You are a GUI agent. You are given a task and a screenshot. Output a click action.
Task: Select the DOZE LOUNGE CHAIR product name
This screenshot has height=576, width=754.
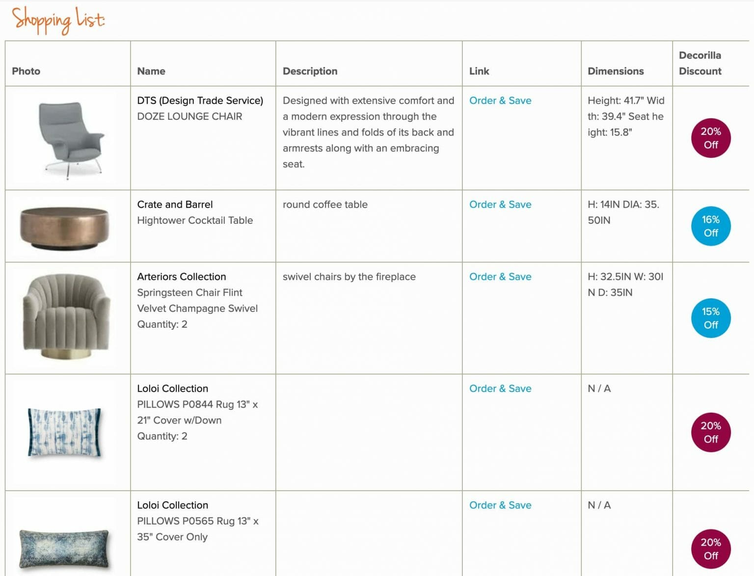[x=189, y=117]
